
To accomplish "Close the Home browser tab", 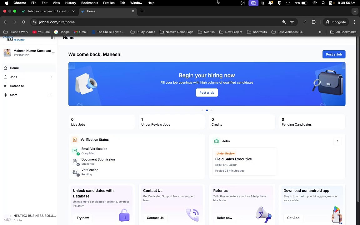I will click(x=133, y=11).
